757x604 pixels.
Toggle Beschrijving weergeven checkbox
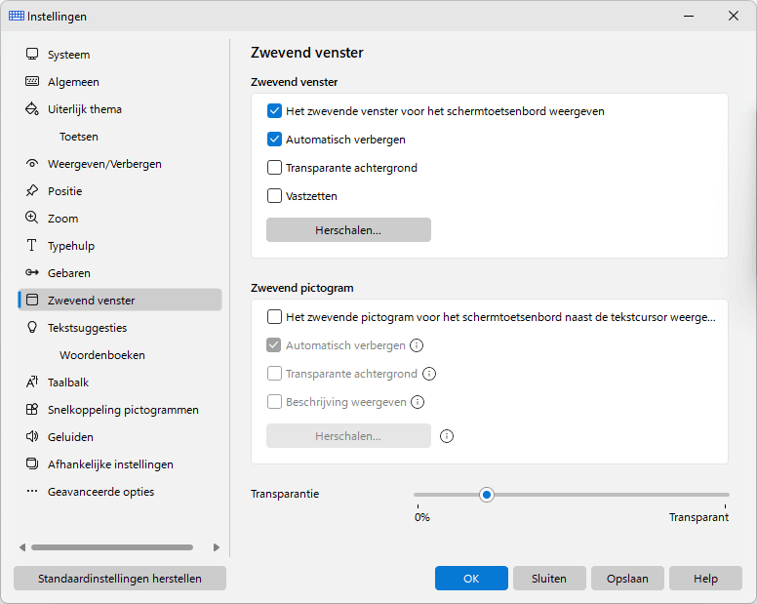274,402
